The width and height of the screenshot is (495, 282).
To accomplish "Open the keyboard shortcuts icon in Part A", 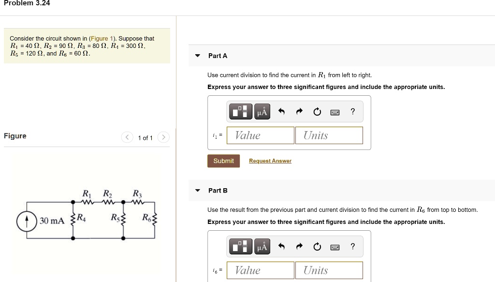I will 335,111.
